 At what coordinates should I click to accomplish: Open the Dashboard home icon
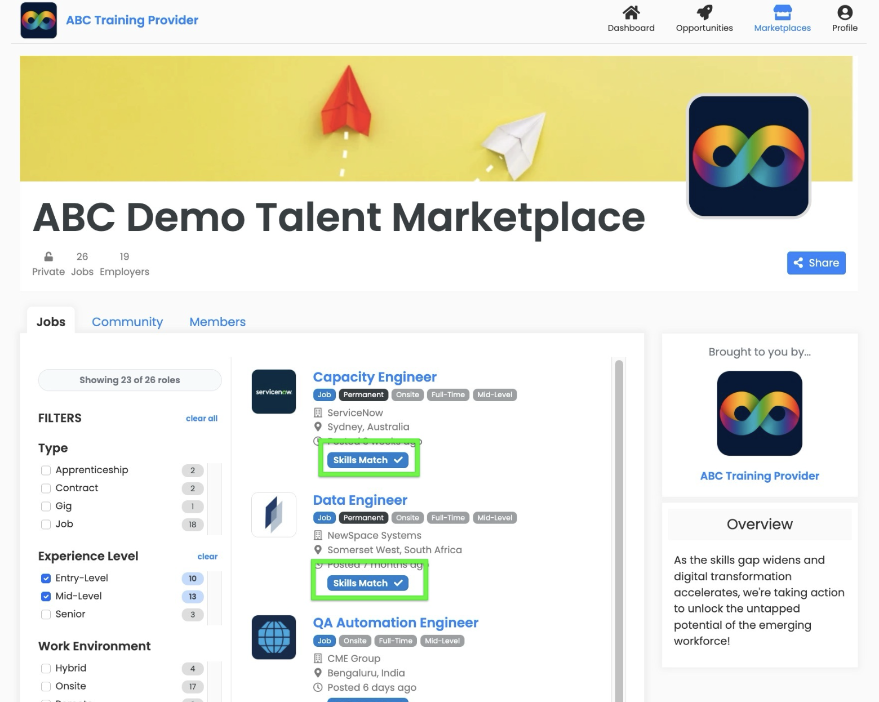[x=631, y=12]
